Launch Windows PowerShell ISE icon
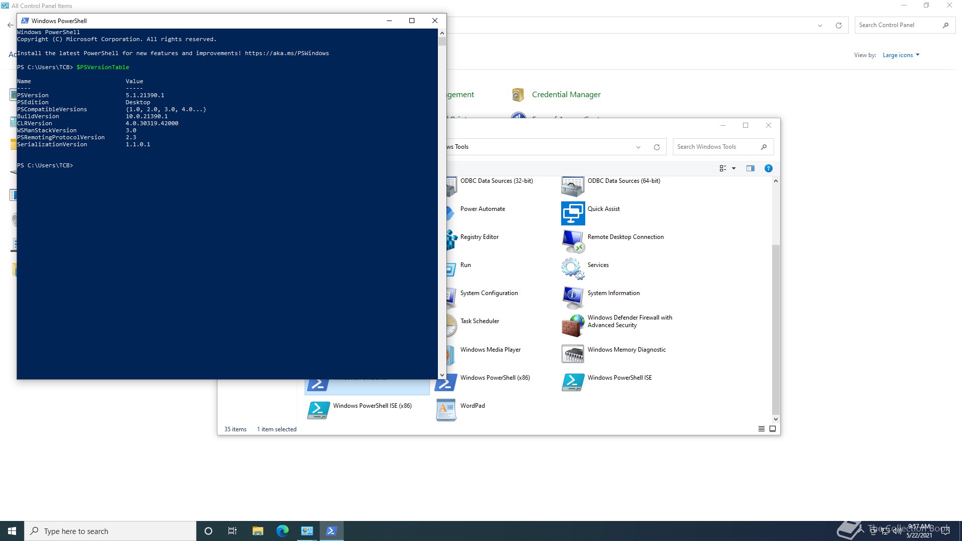962x541 pixels. click(573, 382)
